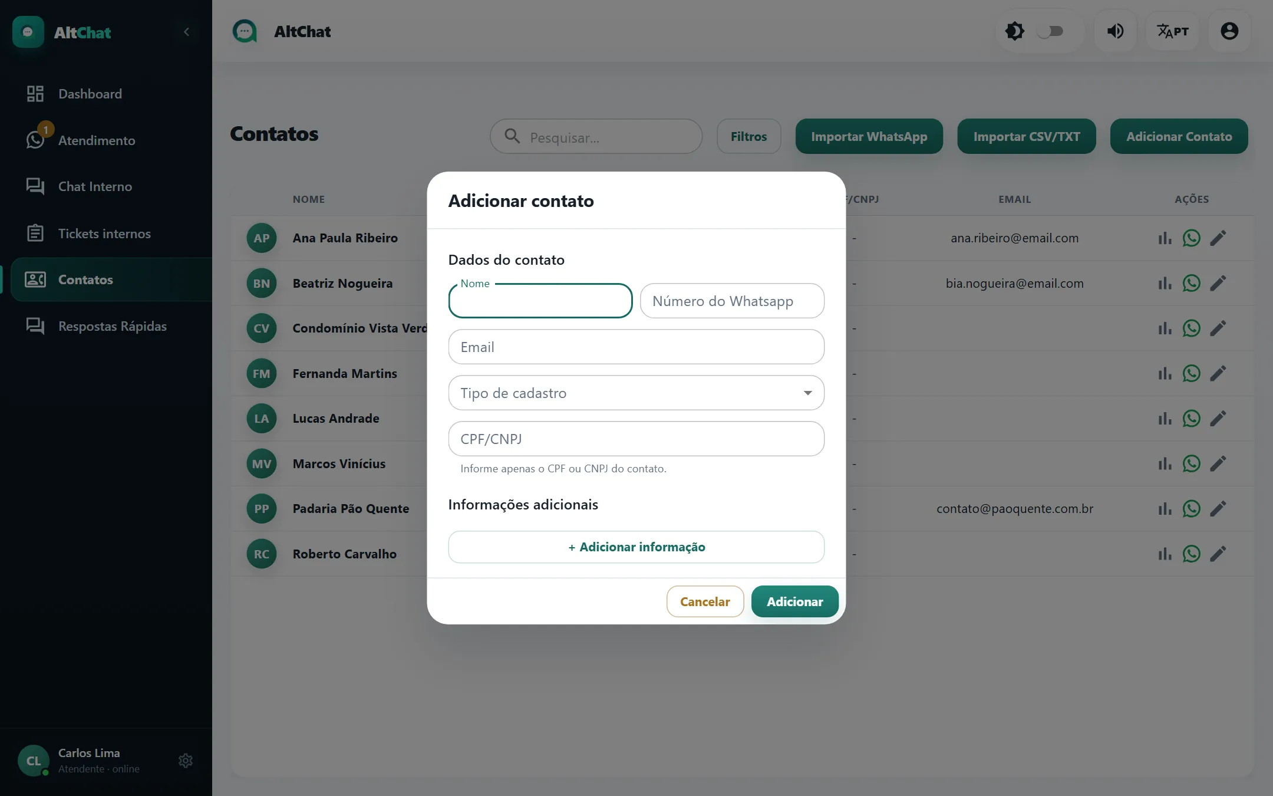This screenshot has width=1273, height=796.
Task: Focus the Email input field
Action: coord(636,347)
